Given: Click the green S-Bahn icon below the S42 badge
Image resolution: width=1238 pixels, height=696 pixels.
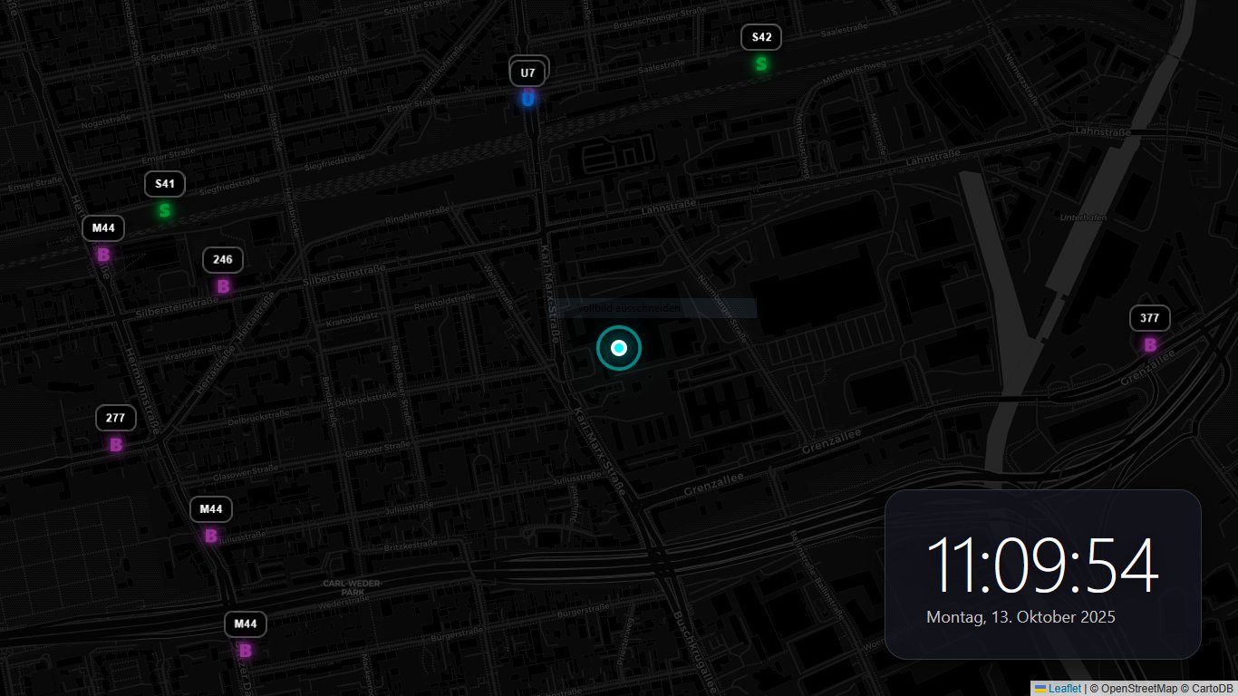Looking at the screenshot, I should coord(761,63).
